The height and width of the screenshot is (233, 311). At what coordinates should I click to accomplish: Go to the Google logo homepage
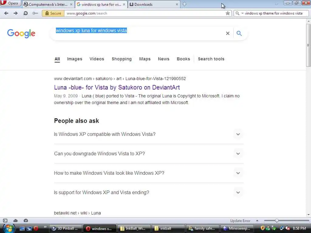point(21,33)
